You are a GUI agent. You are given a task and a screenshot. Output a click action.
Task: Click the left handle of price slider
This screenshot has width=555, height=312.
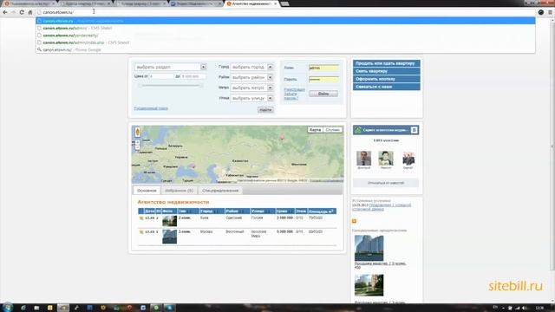pos(140,86)
